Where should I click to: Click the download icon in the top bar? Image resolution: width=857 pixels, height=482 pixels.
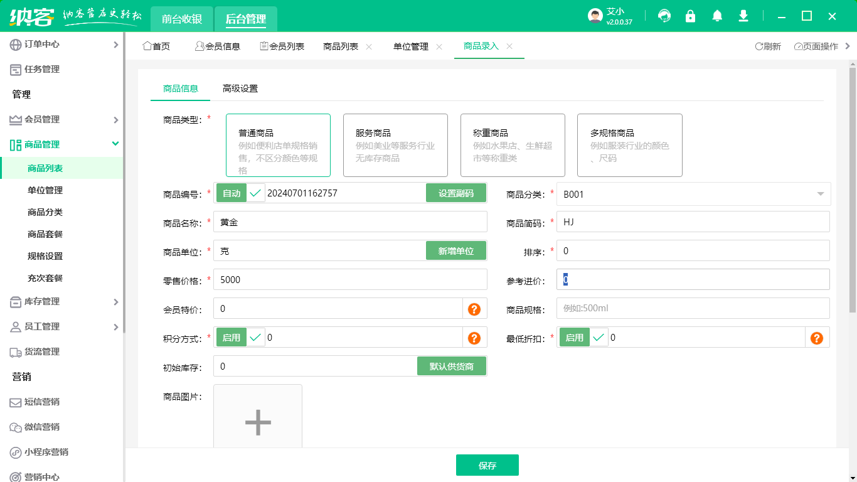[x=743, y=16]
